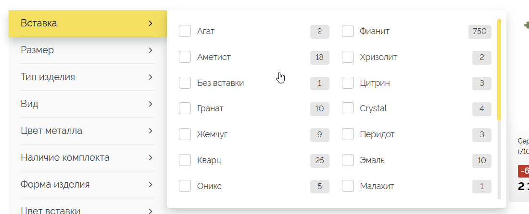Click the Гранат label
Image resolution: width=529 pixels, height=214 pixels.
[x=210, y=108]
